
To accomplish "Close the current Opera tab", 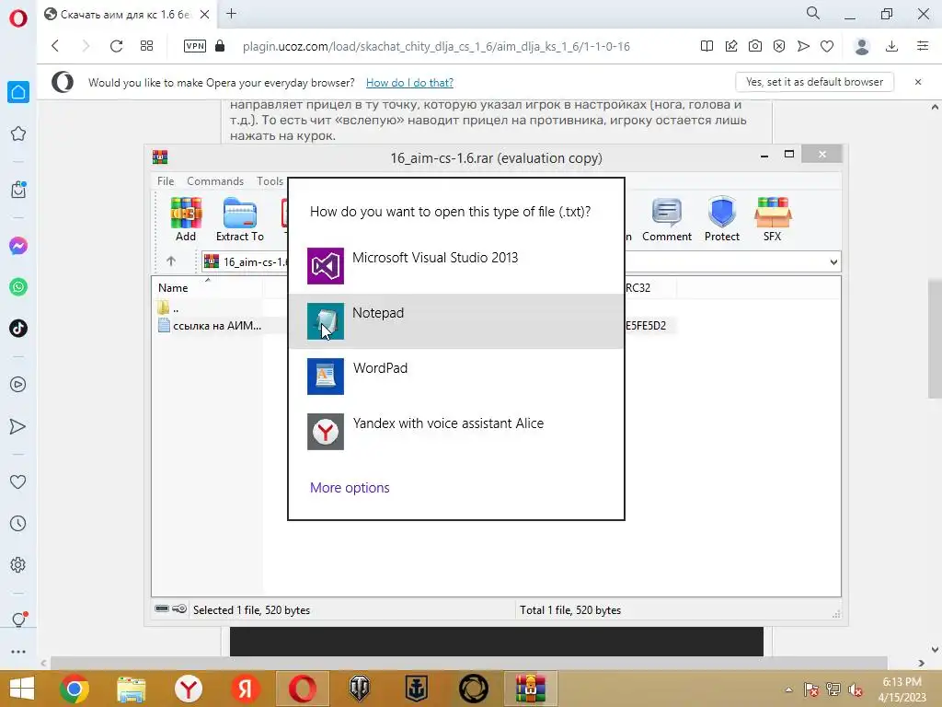I will tap(204, 15).
